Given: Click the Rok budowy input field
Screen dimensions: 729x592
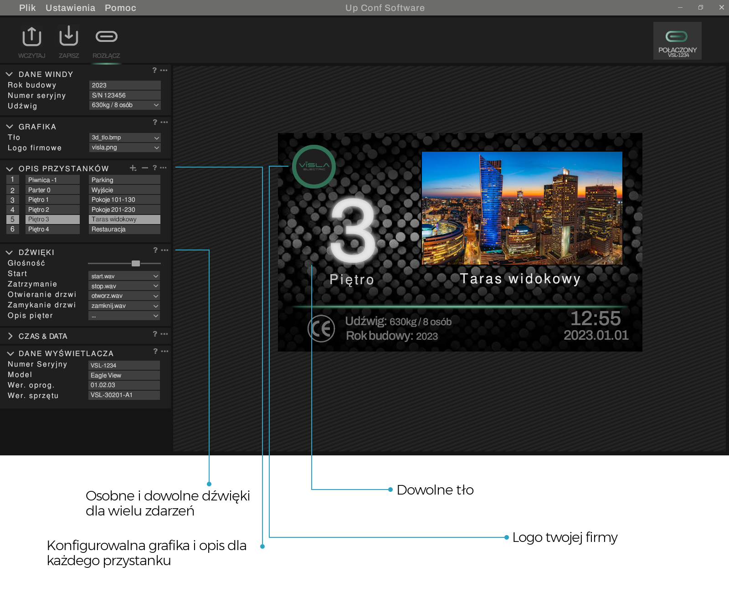Looking at the screenshot, I should (125, 85).
